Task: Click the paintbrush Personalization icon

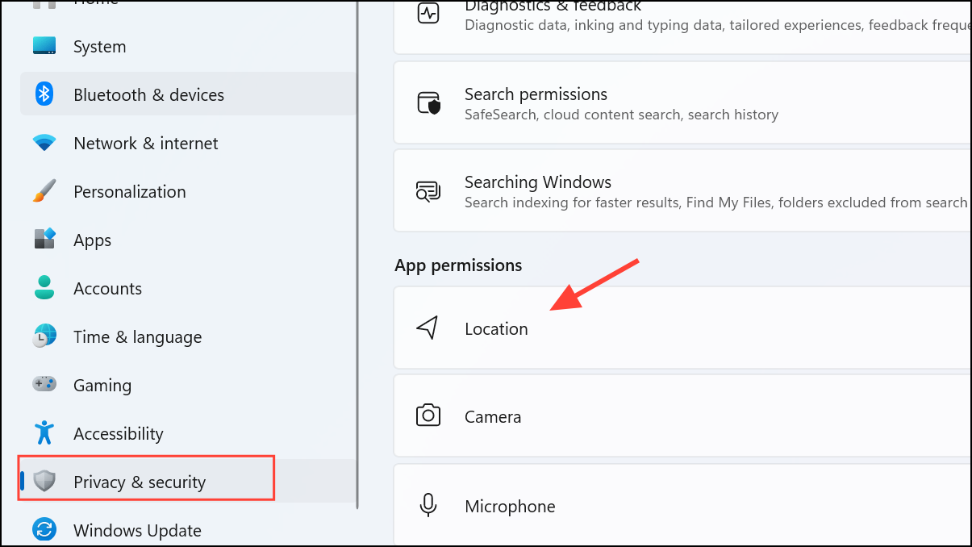Action: click(x=44, y=191)
